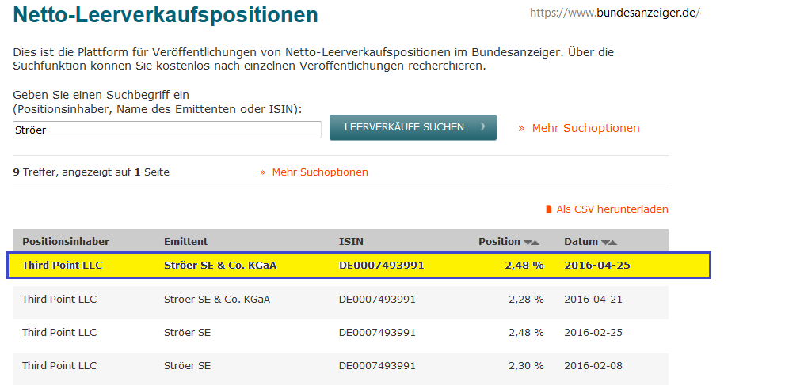Focus the search field containing Ströer
785x385 pixels.
click(x=167, y=130)
